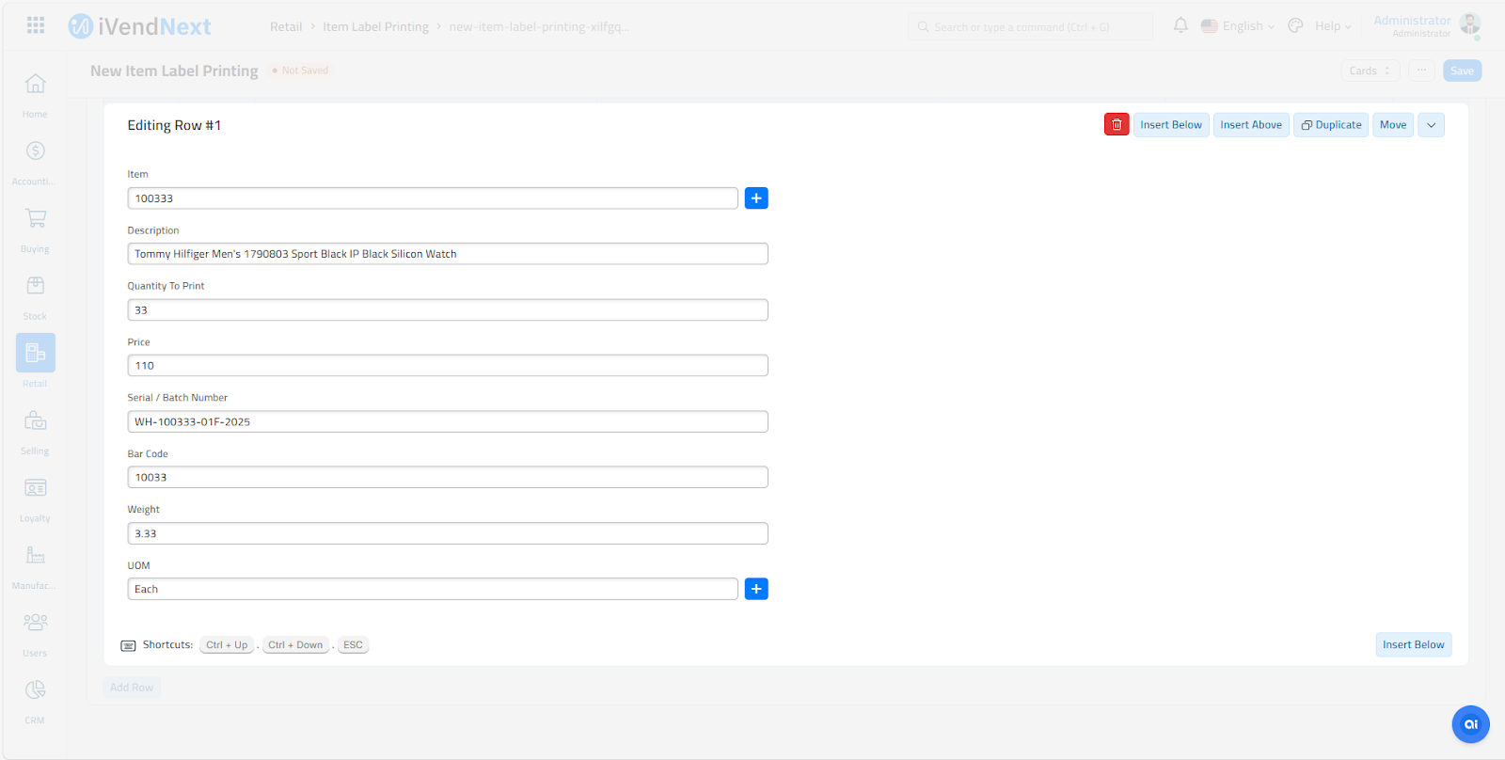Open the Accounting module icon
Viewport: 1505px width, 760px height.
pyautogui.click(x=35, y=151)
